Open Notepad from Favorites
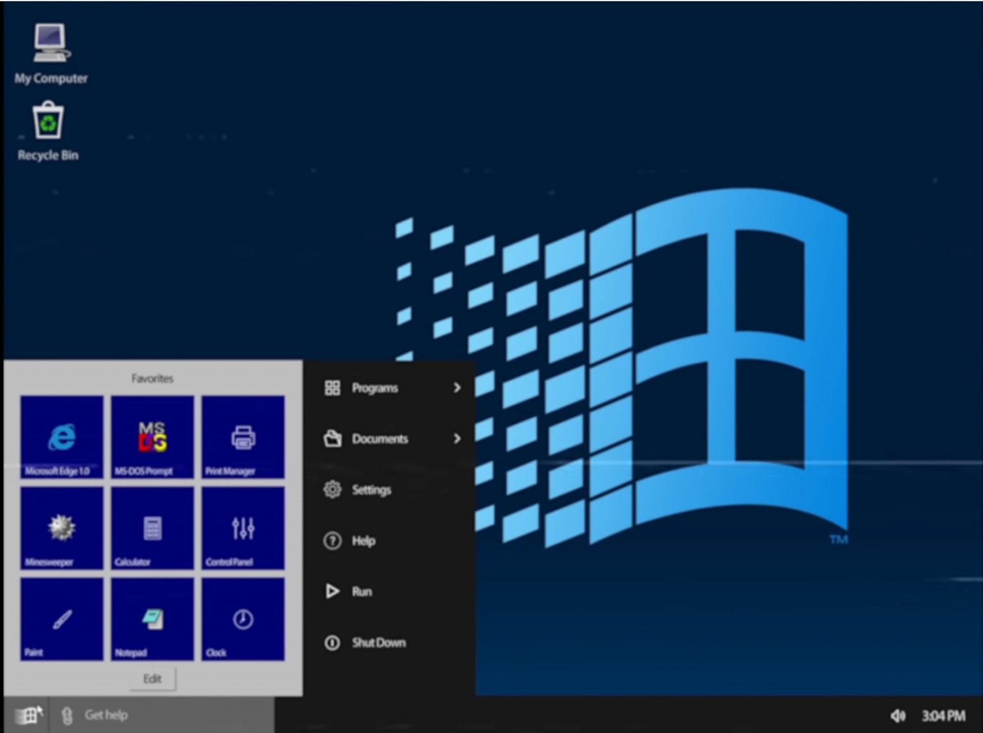Screen dimensions: 983x733 152,619
